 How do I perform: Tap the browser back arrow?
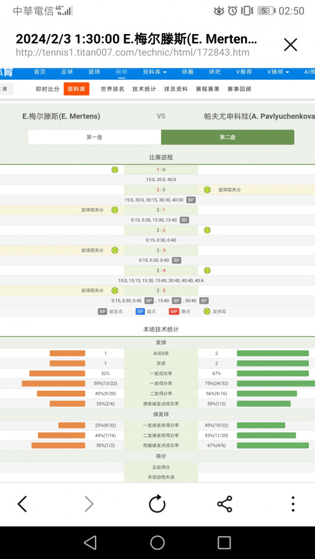22,504
